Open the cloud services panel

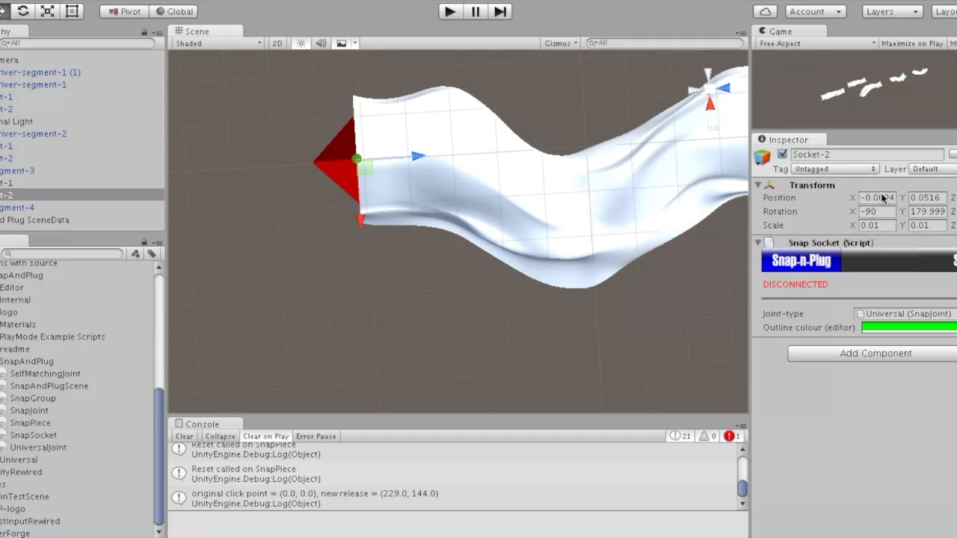(x=765, y=11)
